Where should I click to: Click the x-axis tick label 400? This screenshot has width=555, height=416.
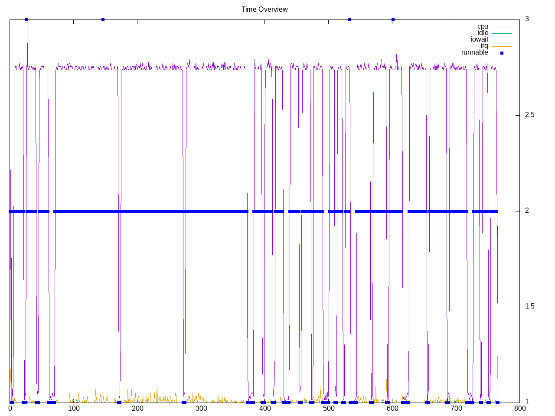click(265, 409)
